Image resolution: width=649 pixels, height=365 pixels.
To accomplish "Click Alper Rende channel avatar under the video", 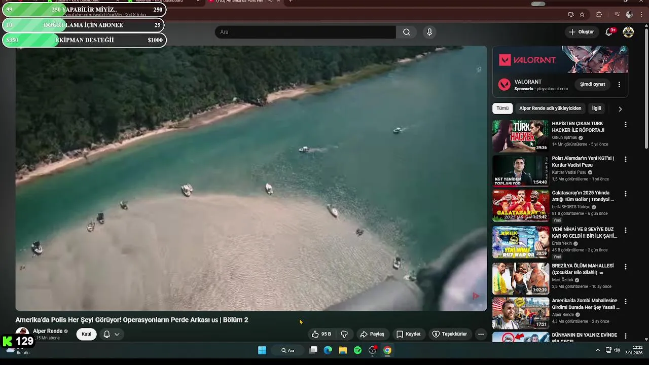I will [22, 333].
